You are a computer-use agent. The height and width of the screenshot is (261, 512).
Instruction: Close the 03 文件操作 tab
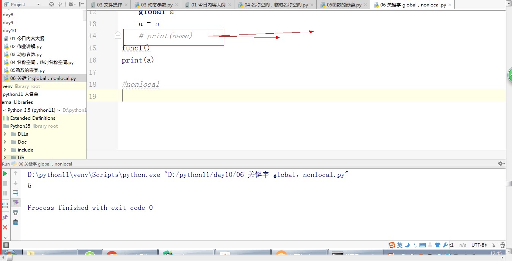[126, 5]
